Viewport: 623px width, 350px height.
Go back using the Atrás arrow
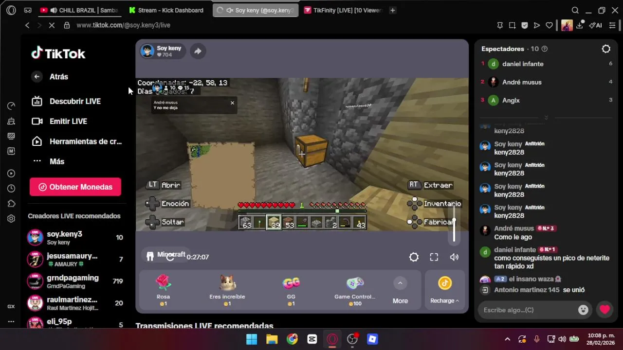click(37, 76)
